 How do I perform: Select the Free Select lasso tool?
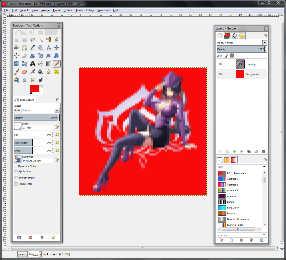pos(32,39)
